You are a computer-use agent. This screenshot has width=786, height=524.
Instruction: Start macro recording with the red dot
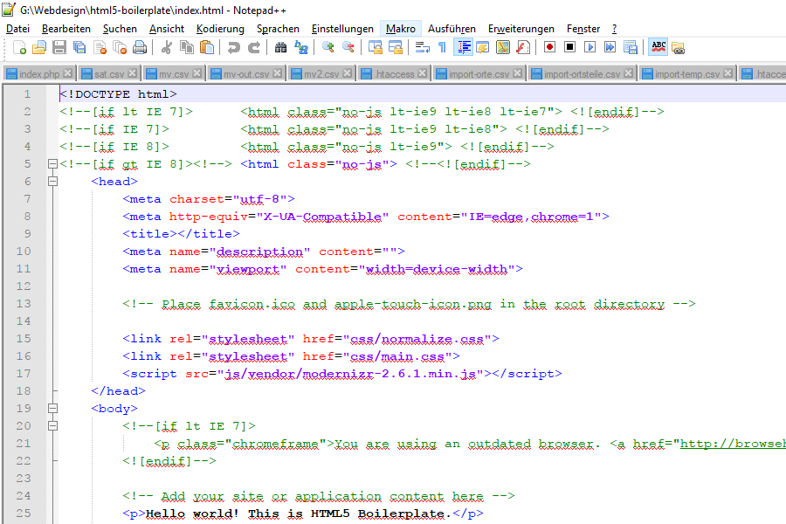pos(550,48)
